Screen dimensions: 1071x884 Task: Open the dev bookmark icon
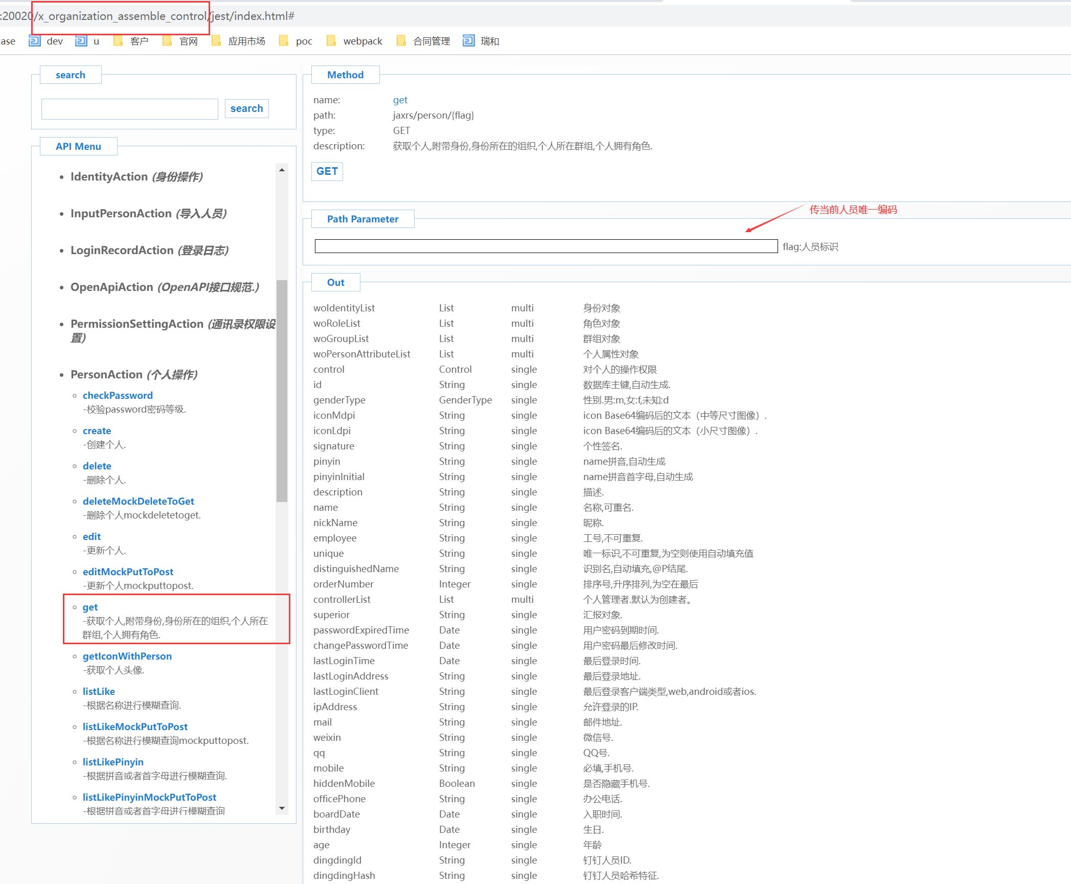click(x=35, y=41)
